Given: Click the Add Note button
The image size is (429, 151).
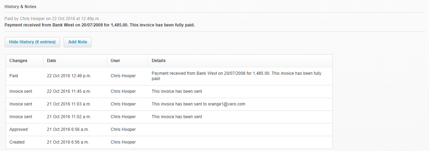Looking at the screenshot, I should [x=78, y=42].
